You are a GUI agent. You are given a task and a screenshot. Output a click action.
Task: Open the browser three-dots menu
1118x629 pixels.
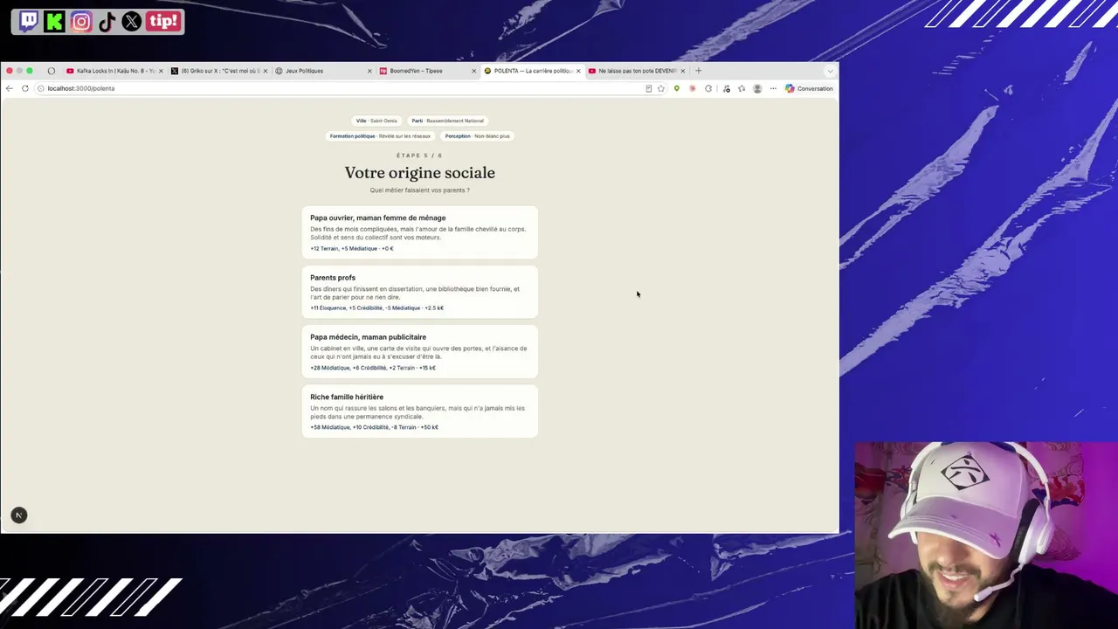coord(773,88)
